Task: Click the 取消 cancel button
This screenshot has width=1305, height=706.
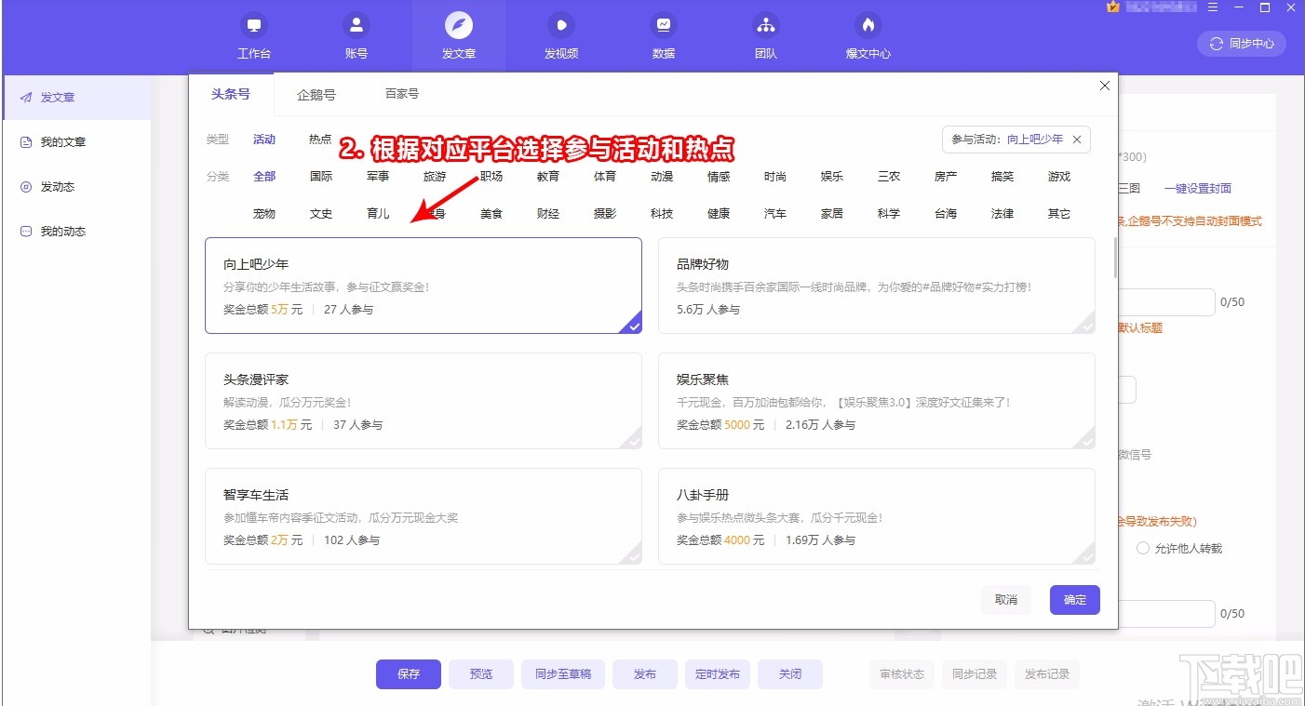Action: pyautogui.click(x=1005, y=600)
